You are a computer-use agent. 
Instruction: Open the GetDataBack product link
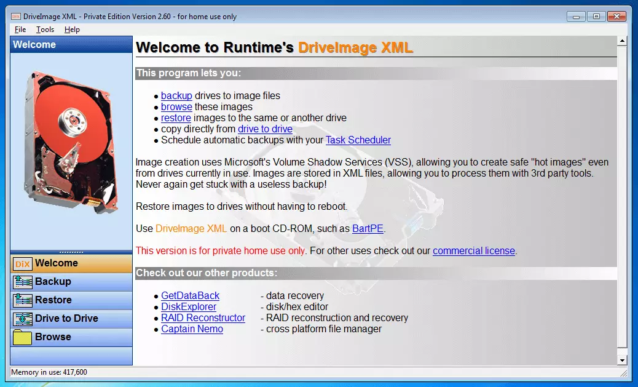190,296
